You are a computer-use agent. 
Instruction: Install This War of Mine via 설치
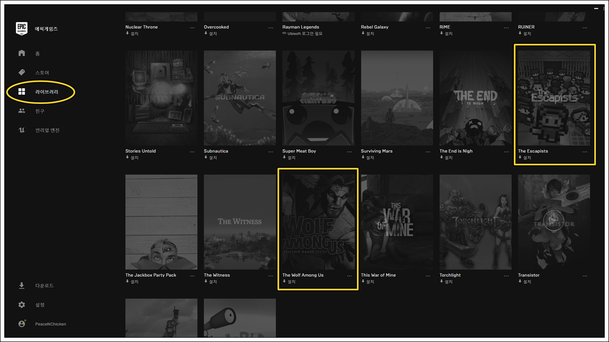tap(367, 282)
